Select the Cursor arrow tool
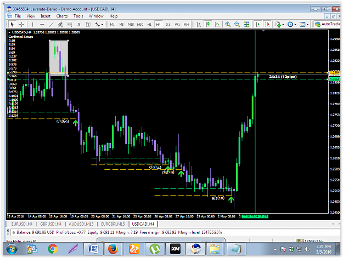 pyautogui.click(x=12, y=24)
